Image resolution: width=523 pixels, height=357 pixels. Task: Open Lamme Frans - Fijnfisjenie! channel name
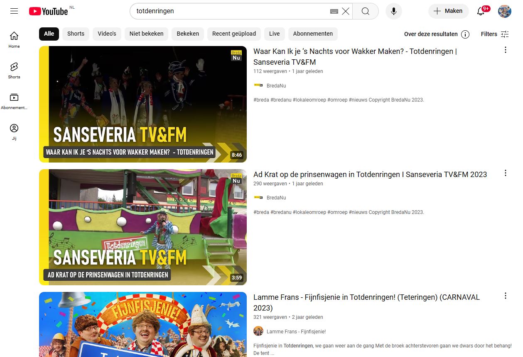(296, 331)
